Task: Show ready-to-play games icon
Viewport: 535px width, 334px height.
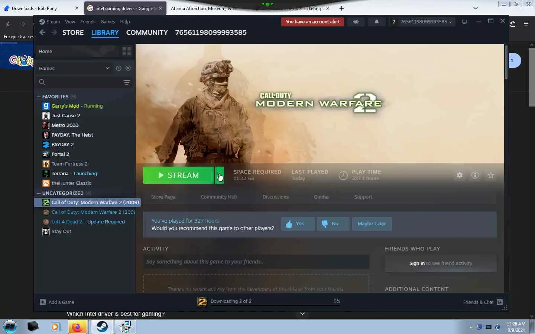Action: [128, 68]
